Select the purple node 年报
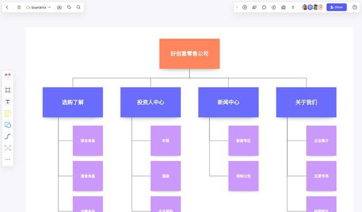The height and width of the screenshot is (212, 362). 166,141
